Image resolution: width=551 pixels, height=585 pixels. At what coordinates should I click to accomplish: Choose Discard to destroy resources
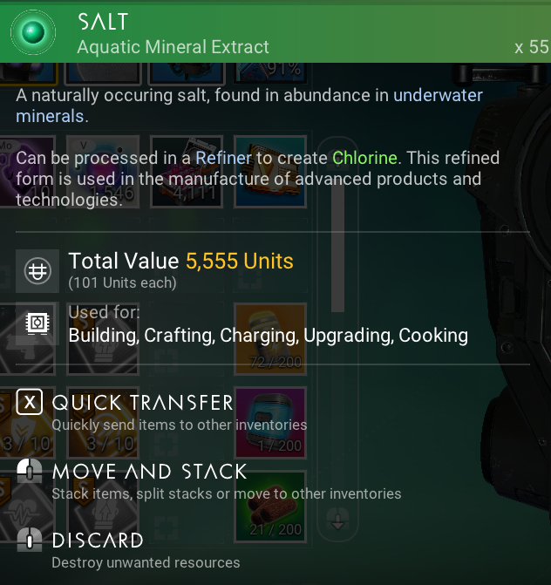click(98, 541)
